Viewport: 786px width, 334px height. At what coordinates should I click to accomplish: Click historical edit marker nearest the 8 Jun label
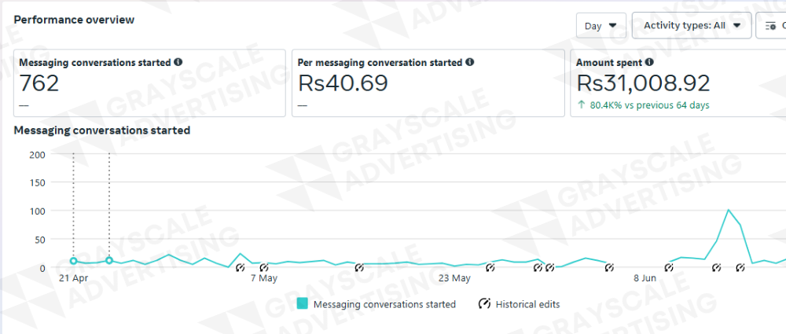(669, 268)
